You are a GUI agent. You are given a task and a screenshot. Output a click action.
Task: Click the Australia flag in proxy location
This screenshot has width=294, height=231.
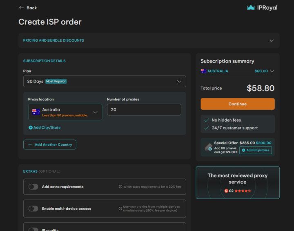coord(36,112)
